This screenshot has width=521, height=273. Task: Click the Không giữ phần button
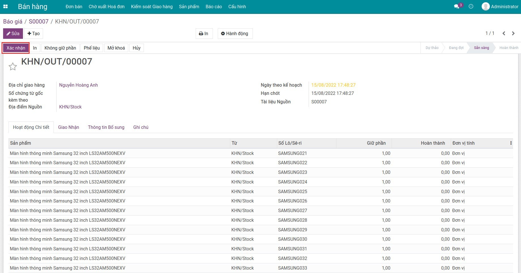60,48
